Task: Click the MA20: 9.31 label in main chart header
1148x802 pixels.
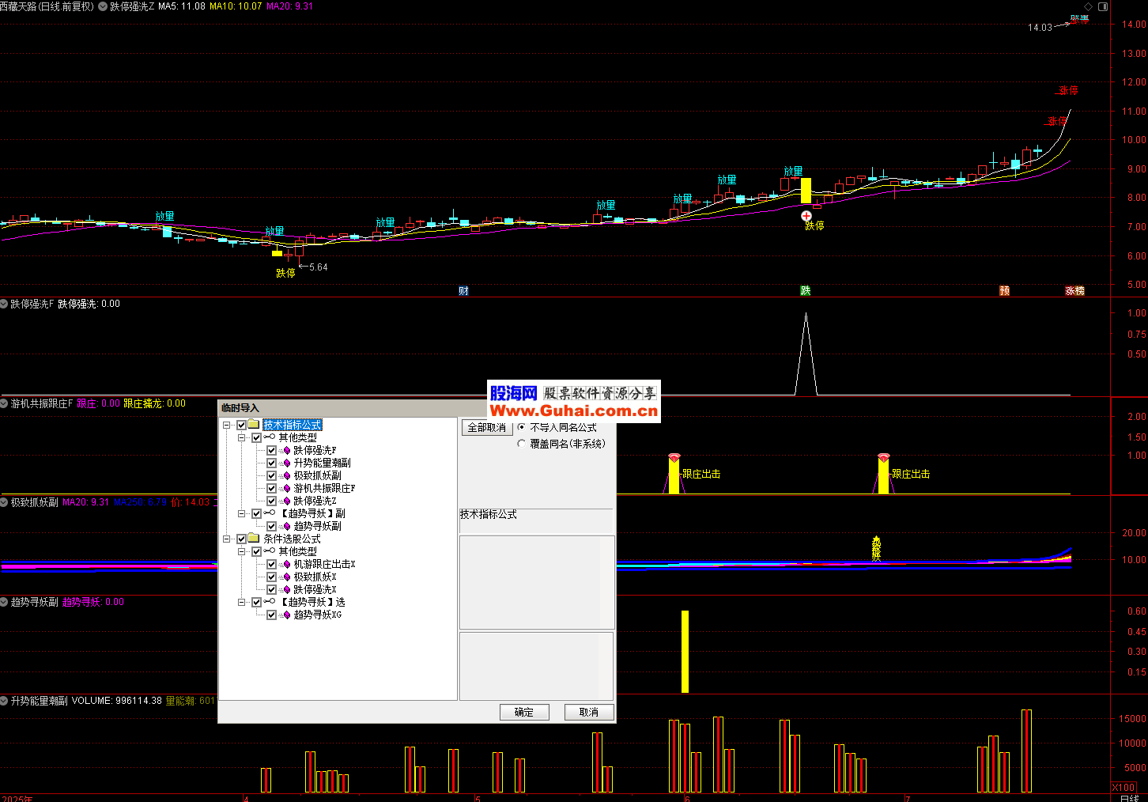Action: tap(289, 6)
